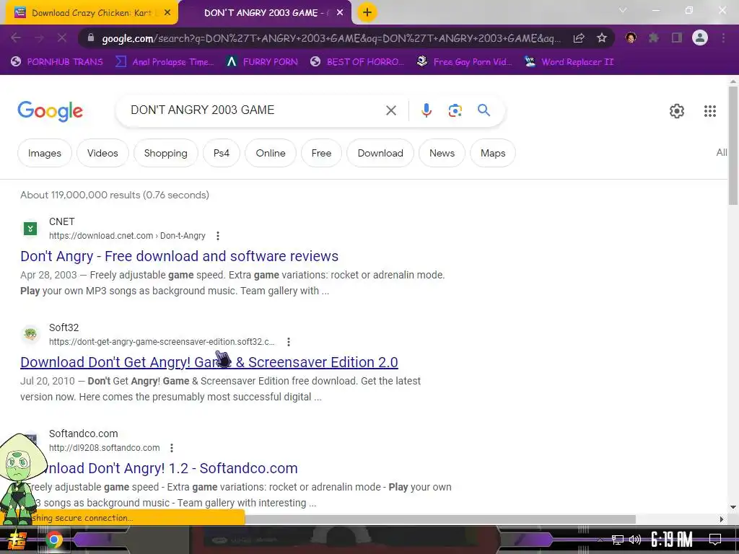Open the tab search chevron
The width and height of the screenshot is (739, 554).
(623, 10)
